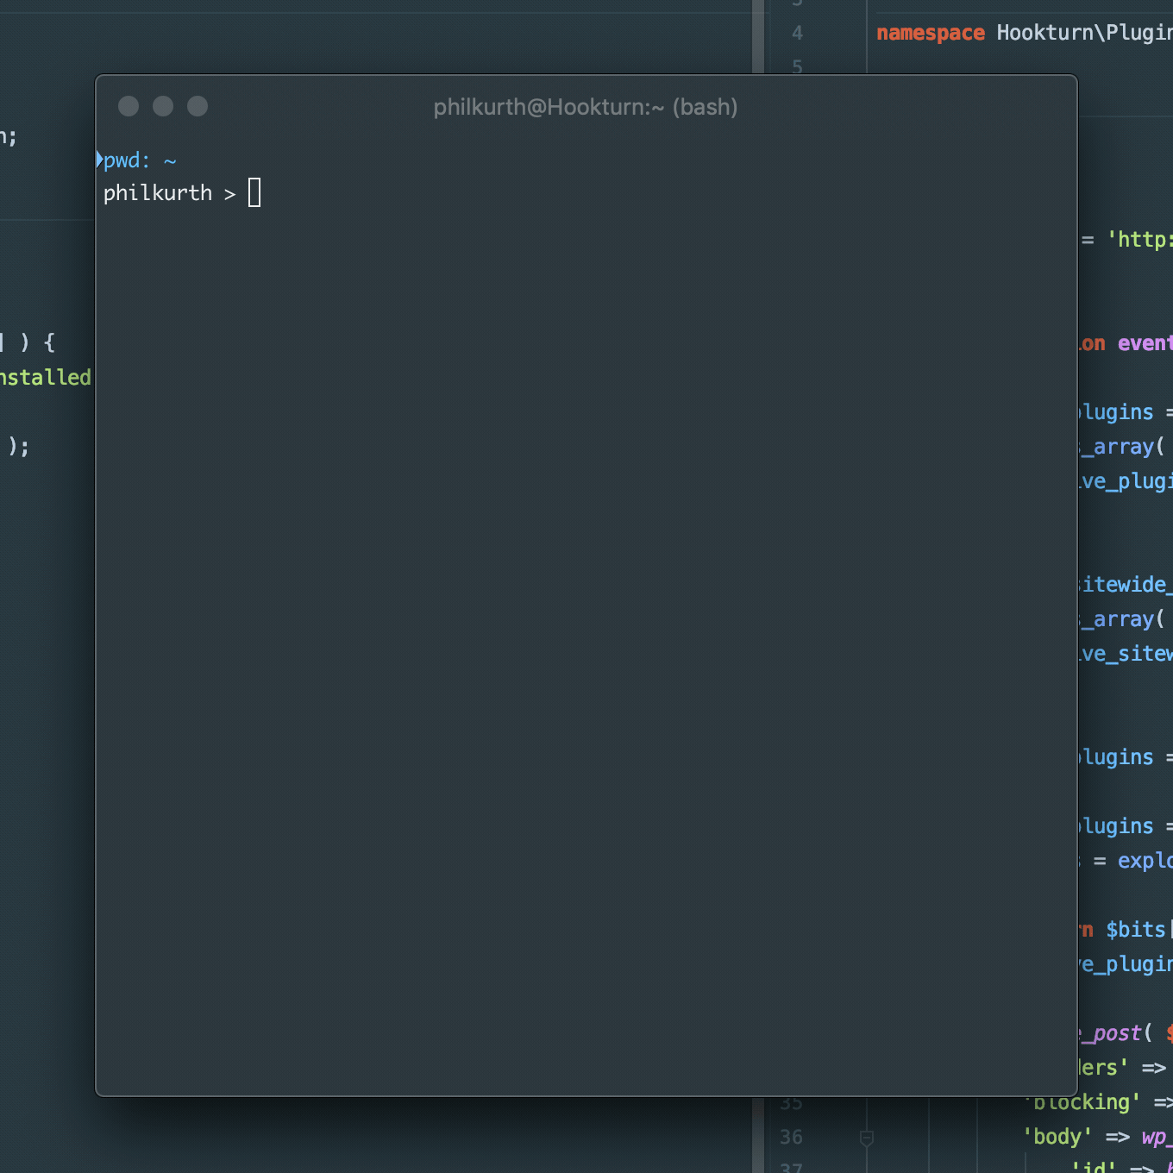This screenshot has height=1173, width=1173.
Task: Click the terminal title philkurth@Hookturn:~ (bash)
Action: [x=585, y=107]
